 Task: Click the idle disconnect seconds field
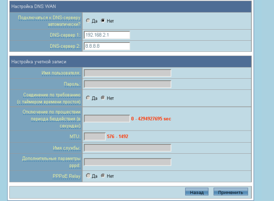coord(107,119)
